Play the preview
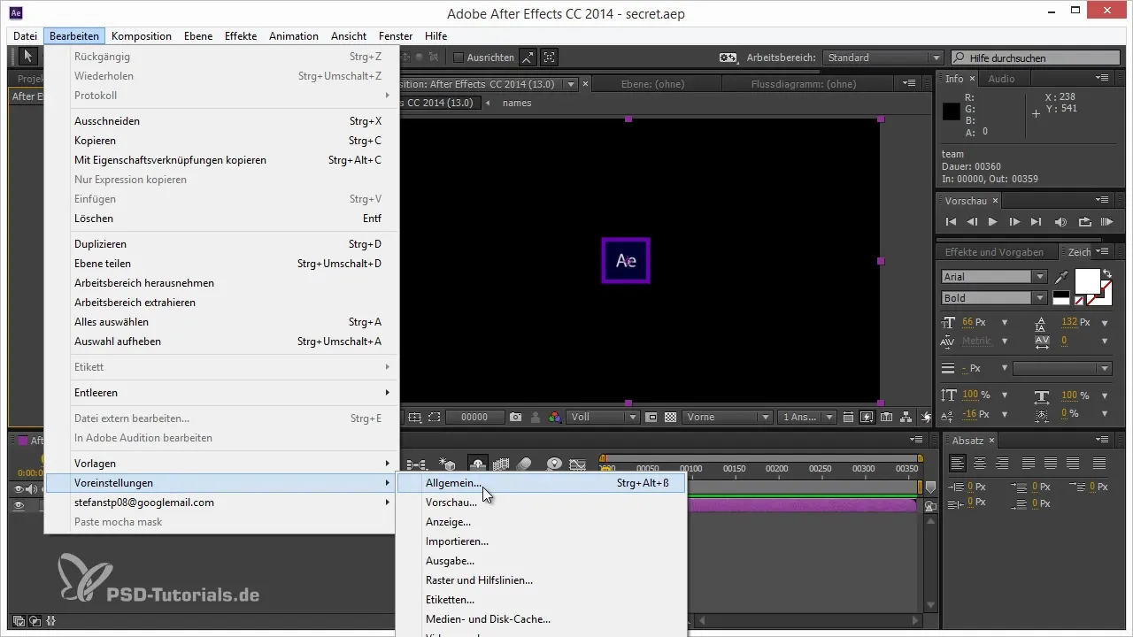 (992, 221)
